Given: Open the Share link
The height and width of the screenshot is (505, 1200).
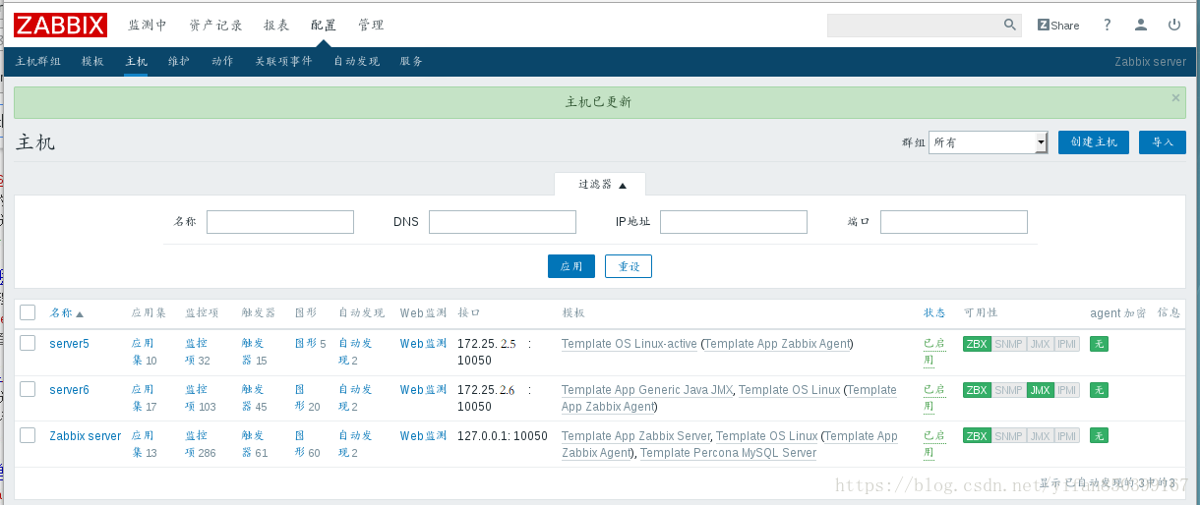Looking at the screenshot, I should click(x=1058, y=25).
